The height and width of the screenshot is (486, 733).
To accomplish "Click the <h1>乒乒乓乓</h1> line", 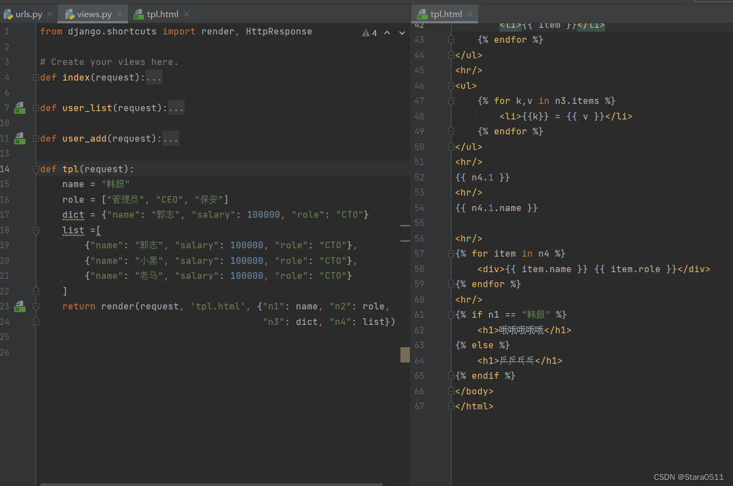I will 519,360.
